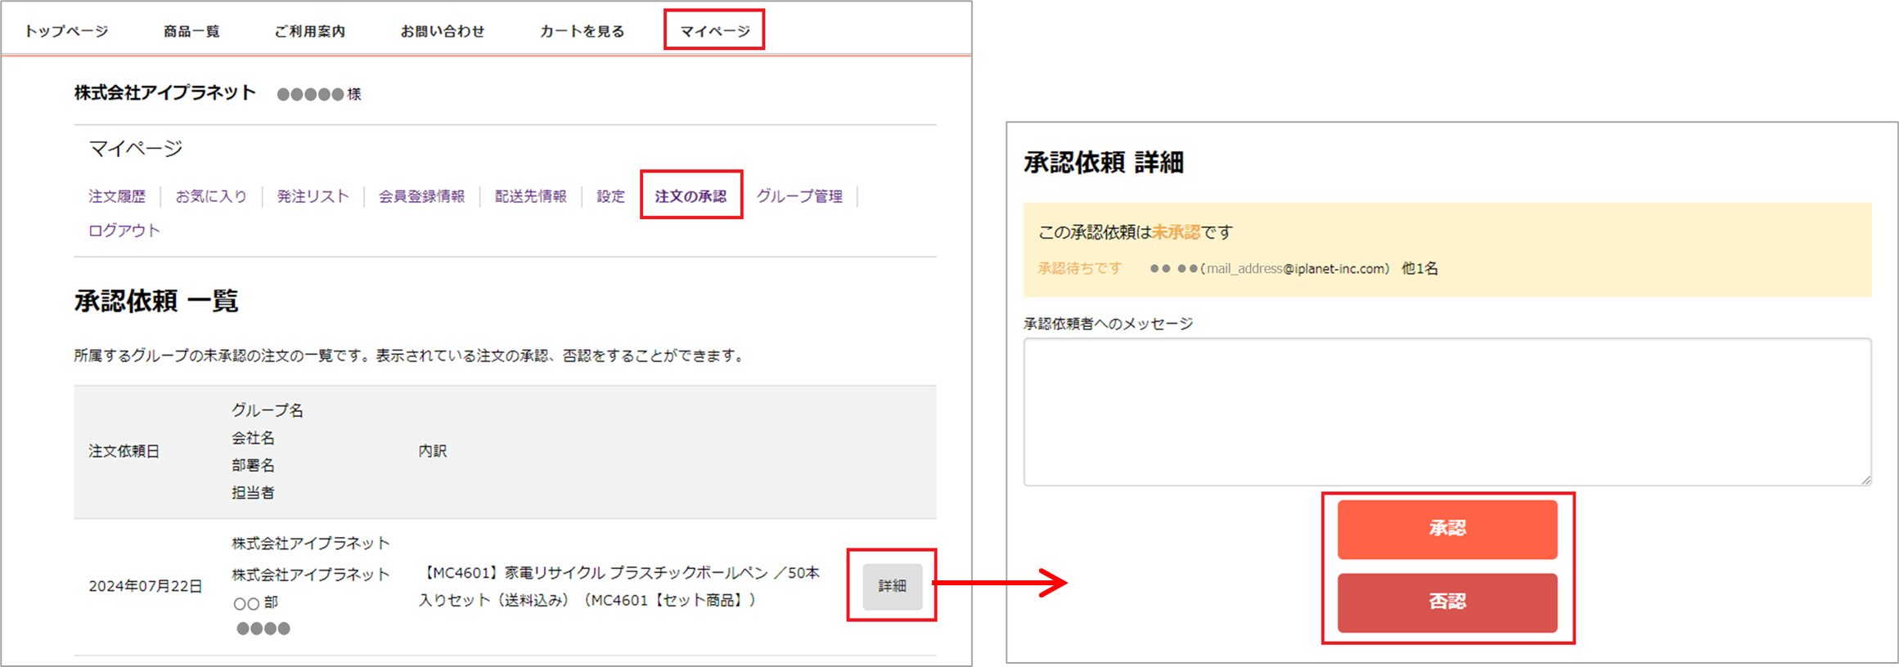
Task: Open the ご利用案内 page
Action: tap(309, 31)
